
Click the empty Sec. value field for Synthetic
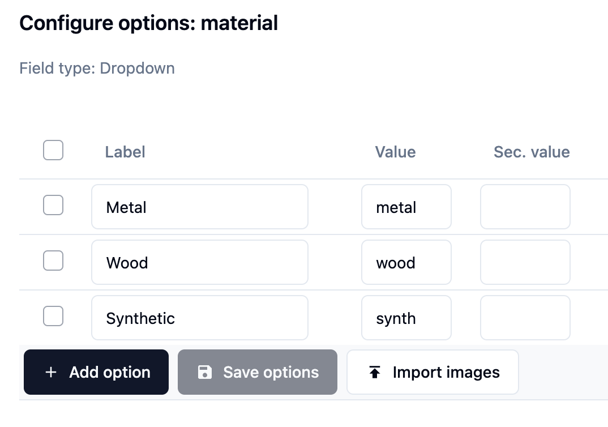point(525,318)
